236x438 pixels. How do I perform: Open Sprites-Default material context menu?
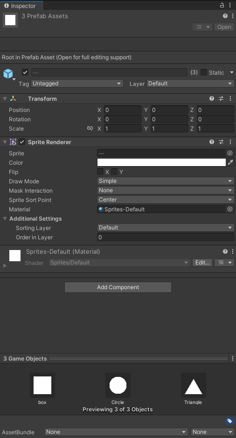pyautogui.click(x=233, y=252)
